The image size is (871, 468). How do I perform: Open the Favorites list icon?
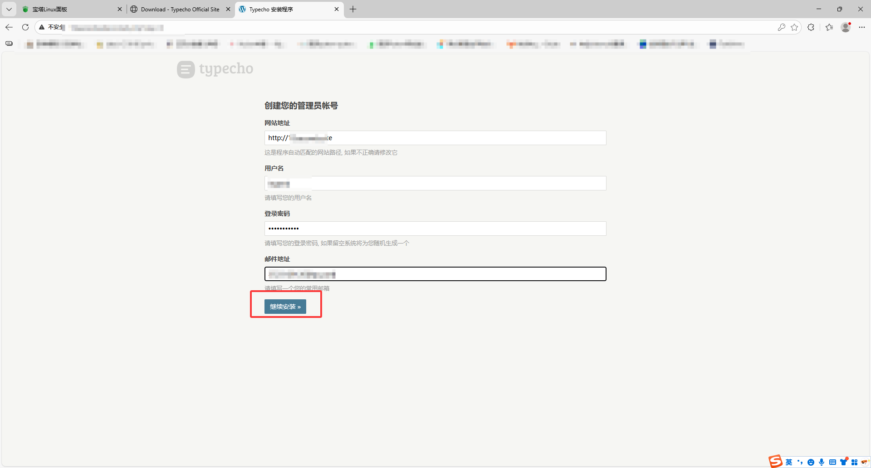pyautogui.click(x=829, y=27)
